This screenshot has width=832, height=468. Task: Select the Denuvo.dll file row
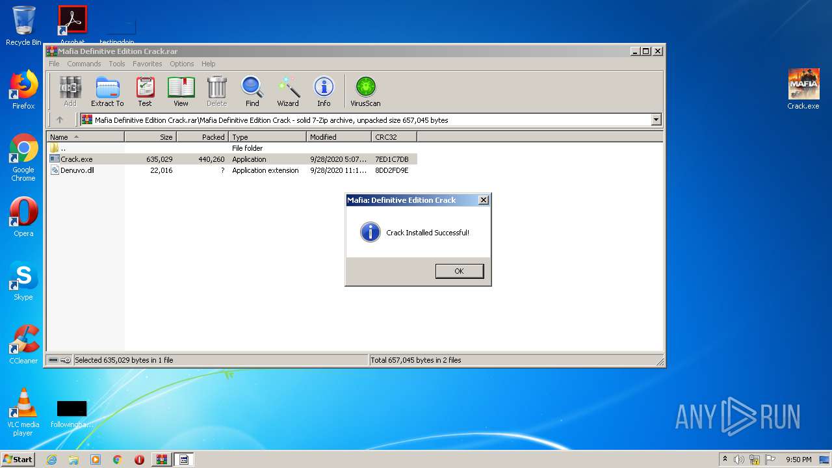[232, 170]
